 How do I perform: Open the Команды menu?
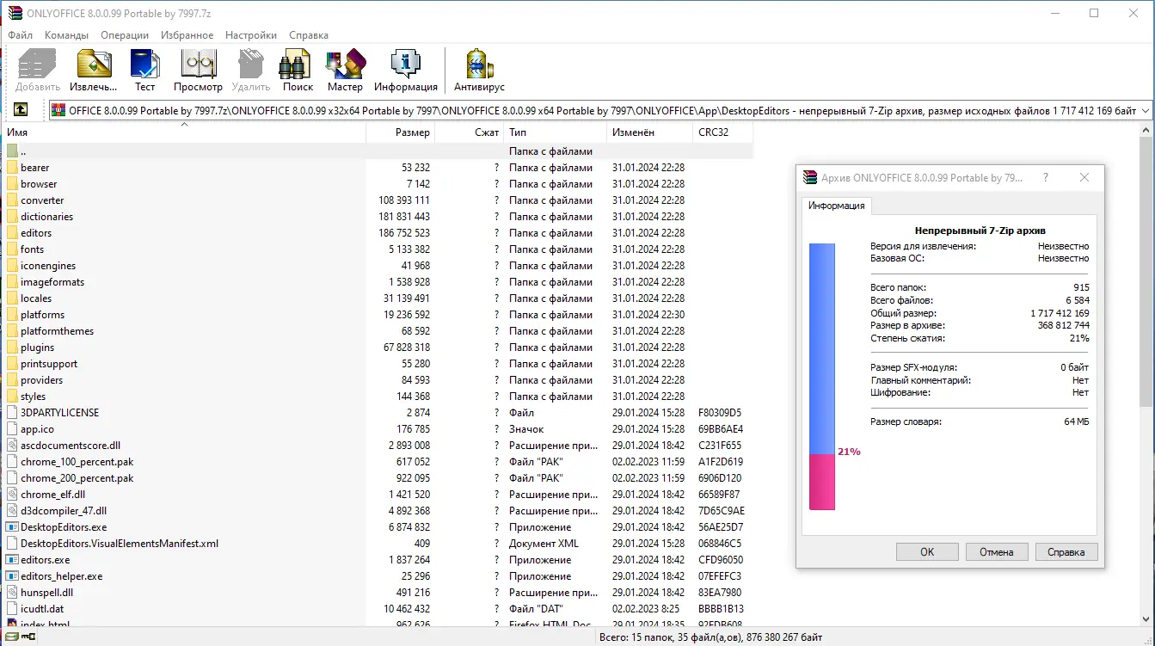point(67,35)
